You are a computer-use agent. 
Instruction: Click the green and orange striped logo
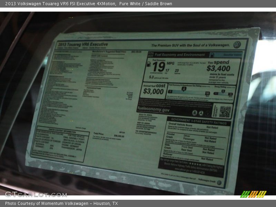(x=253, y=194)
